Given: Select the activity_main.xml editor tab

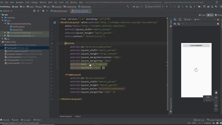Looking at the screenshot, I should (81, 11).
